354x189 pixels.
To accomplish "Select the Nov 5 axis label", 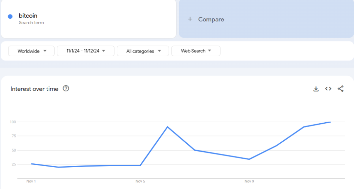I will [x=140, y=181].
